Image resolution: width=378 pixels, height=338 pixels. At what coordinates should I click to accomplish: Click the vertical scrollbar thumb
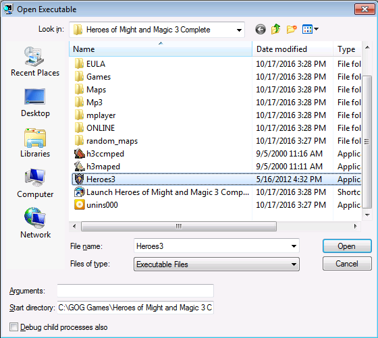pos(367,142)
